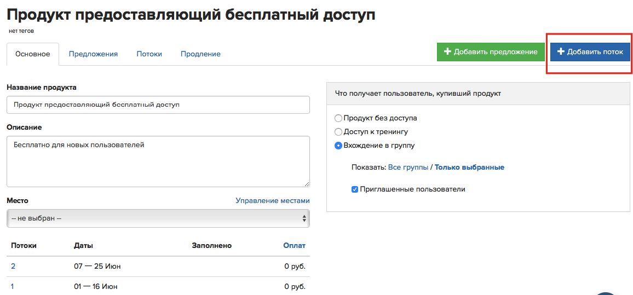The image size is (633, 295).
Task: Select the Основное tab
Action: [x=33, y=54]
